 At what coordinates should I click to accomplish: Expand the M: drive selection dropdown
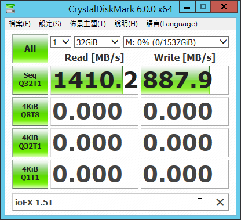point(176,42)
